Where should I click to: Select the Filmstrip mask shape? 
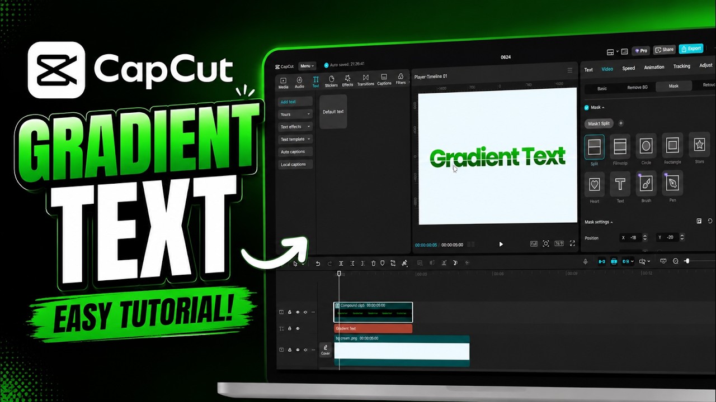point(620,147)
